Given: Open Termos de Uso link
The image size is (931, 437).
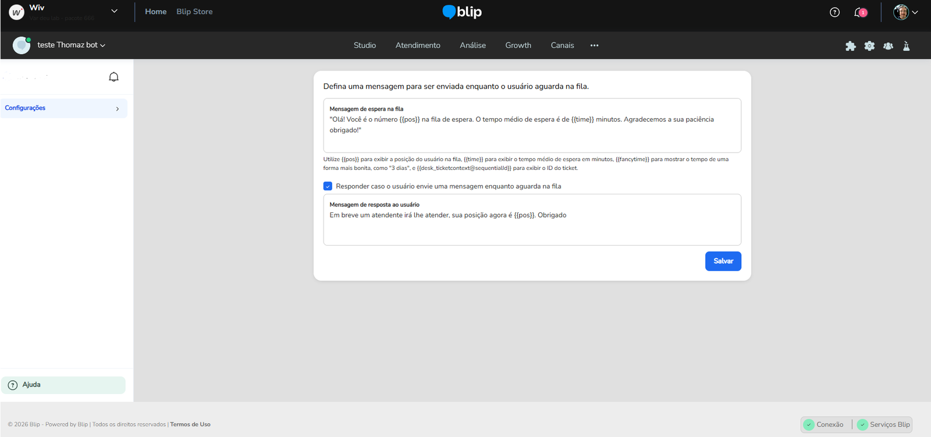Looking at the screenshot, I should pos(190,424).
